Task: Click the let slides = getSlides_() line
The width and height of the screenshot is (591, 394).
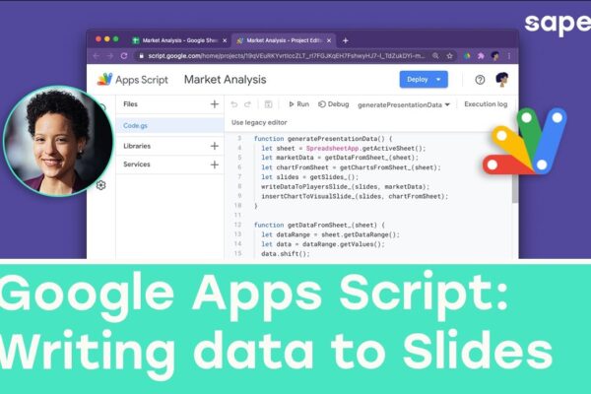Action: (310, 177)
